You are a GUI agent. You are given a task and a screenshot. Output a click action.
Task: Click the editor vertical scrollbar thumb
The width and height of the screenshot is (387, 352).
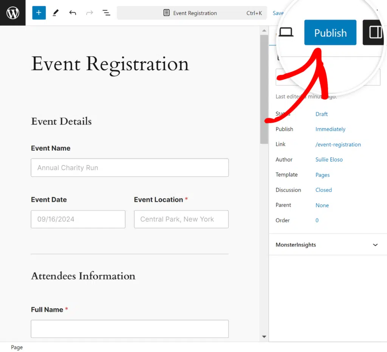pyautogui.click(x=264, y=89)
